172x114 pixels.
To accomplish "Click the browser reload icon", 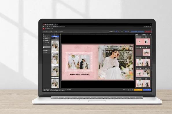I will [x=47, y=27].
